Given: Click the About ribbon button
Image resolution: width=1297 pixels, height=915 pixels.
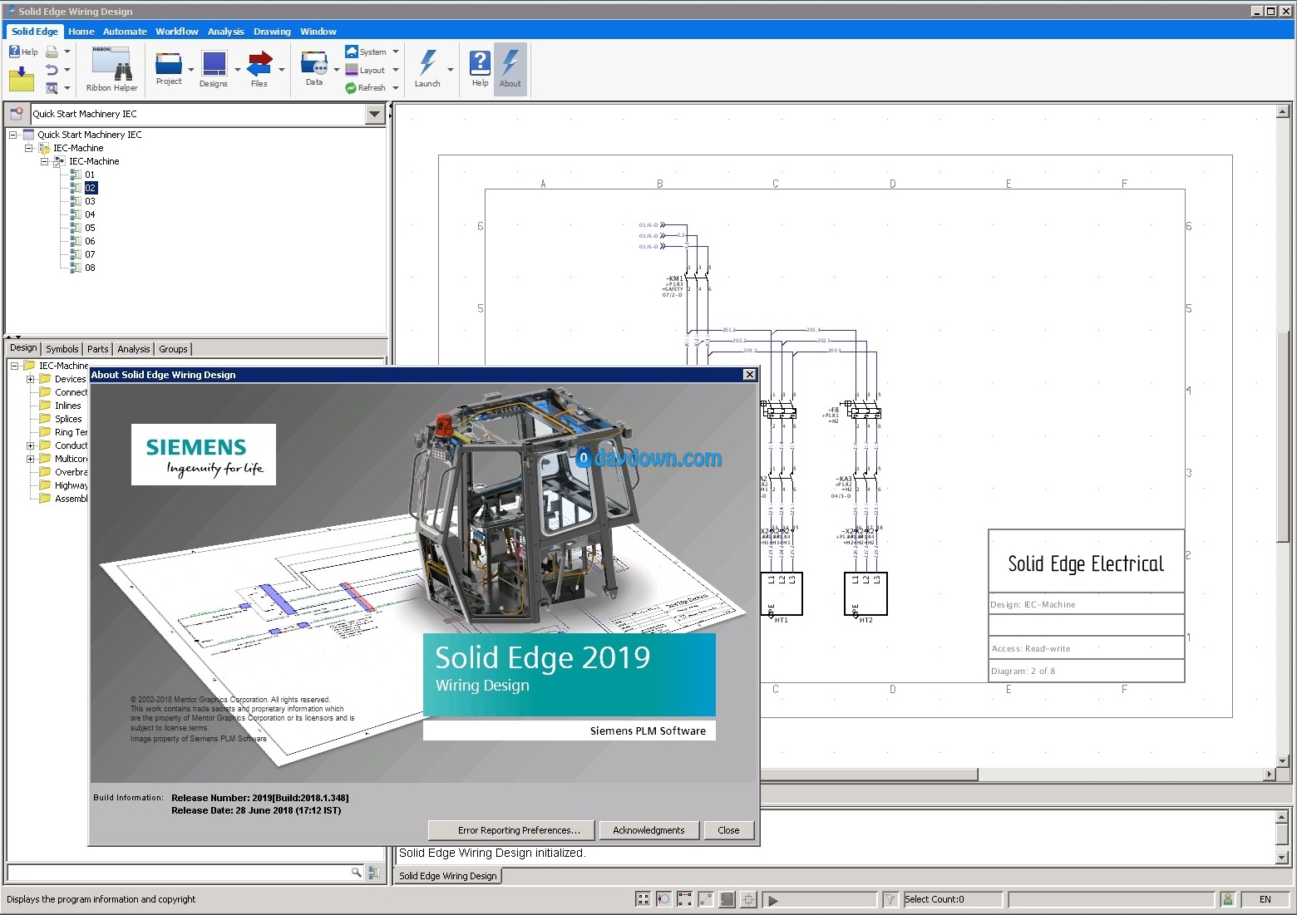Looking at the screenshot, I should 510,68.
